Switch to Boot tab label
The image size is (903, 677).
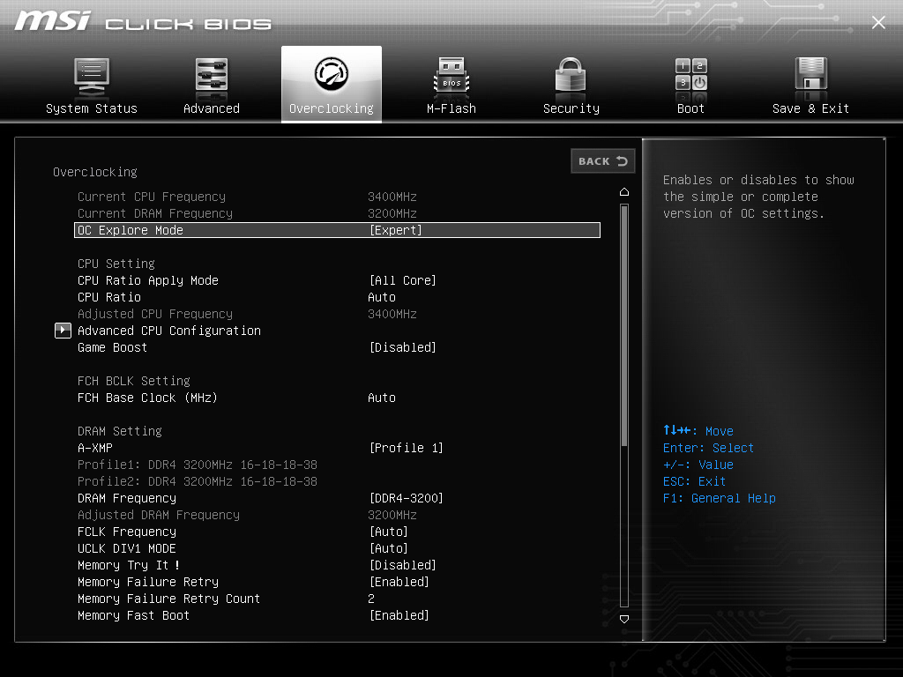pos(690,108)
